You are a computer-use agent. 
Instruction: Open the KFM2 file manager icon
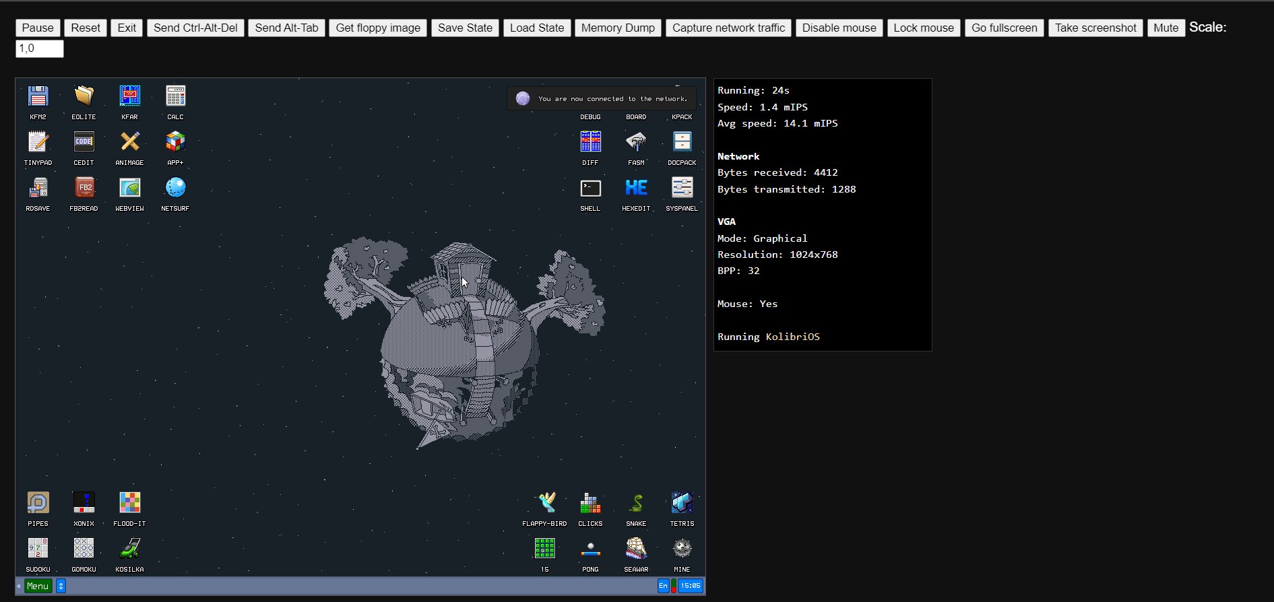pos(38,96)
